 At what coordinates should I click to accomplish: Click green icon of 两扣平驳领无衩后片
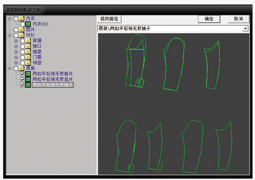coord(28,80)
